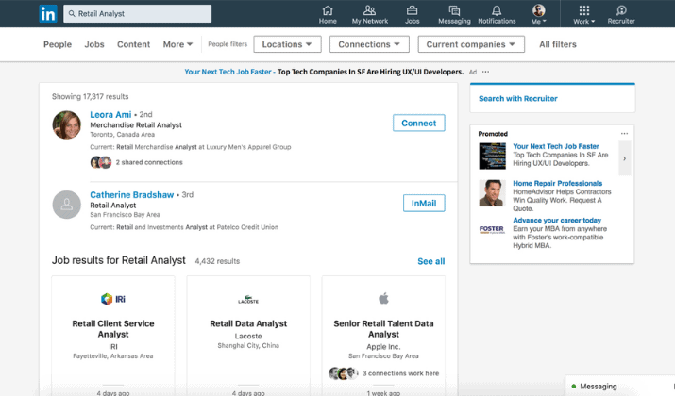Click the LinkedIn logo icon
Image resolution: width=675 pixels, height=396 pixels.
coord(48,14)
